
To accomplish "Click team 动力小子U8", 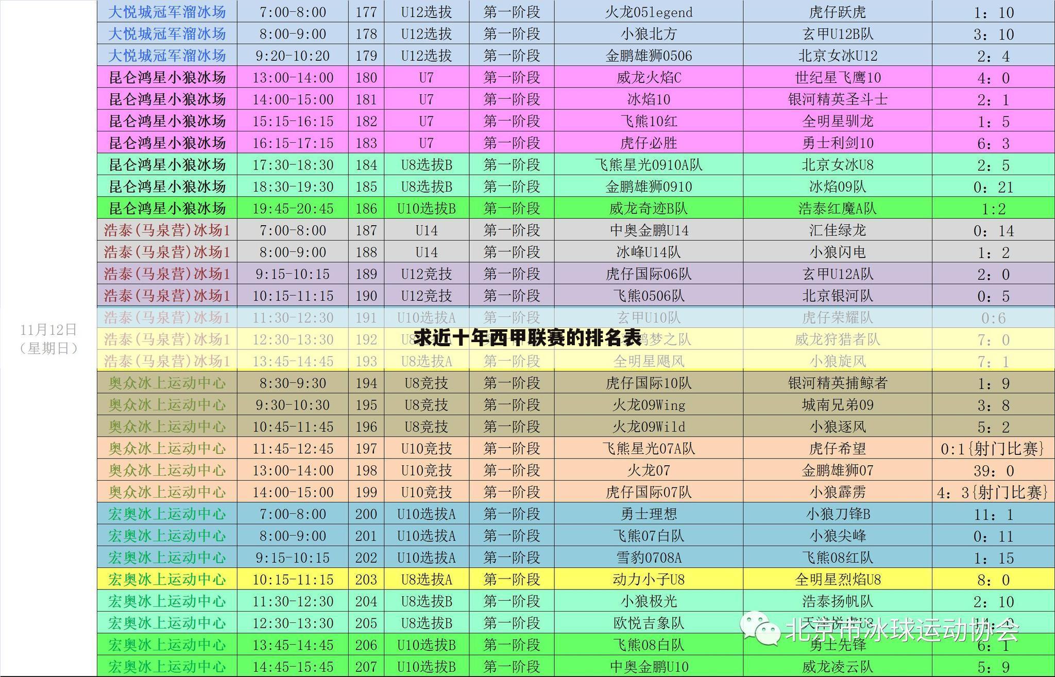I will tap(649, 580).
